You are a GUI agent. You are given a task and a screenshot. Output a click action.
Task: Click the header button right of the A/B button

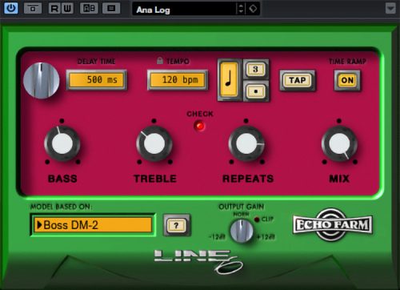click(111, 9)
